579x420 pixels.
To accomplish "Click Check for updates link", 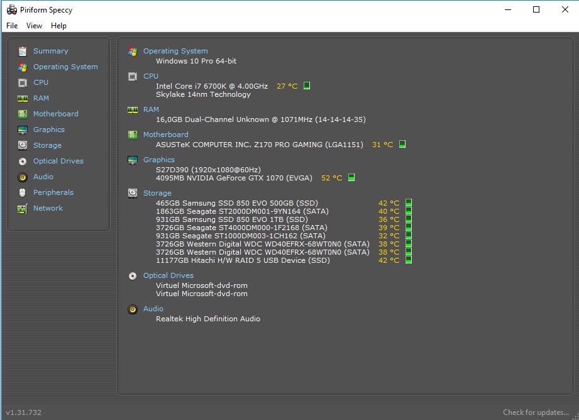I will click(536, 412).
